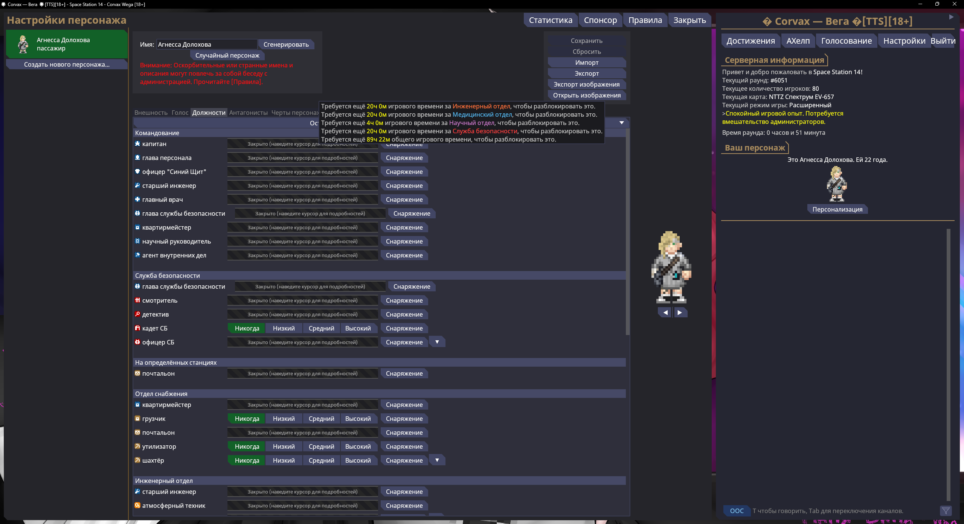Click the character name input field
The height and width of the screenshot is (524, 964).
(206, 44)
